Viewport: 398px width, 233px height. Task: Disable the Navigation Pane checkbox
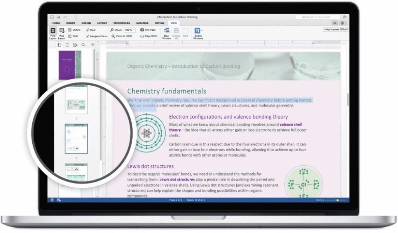(x=87, y=36)
